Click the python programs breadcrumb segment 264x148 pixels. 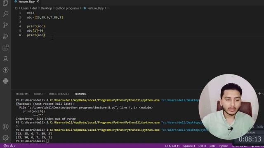click(x=67, y=8)
